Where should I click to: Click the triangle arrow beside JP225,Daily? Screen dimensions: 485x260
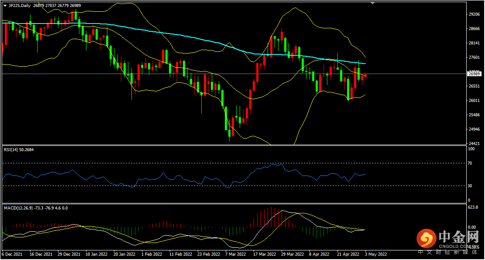coord(5,6)
